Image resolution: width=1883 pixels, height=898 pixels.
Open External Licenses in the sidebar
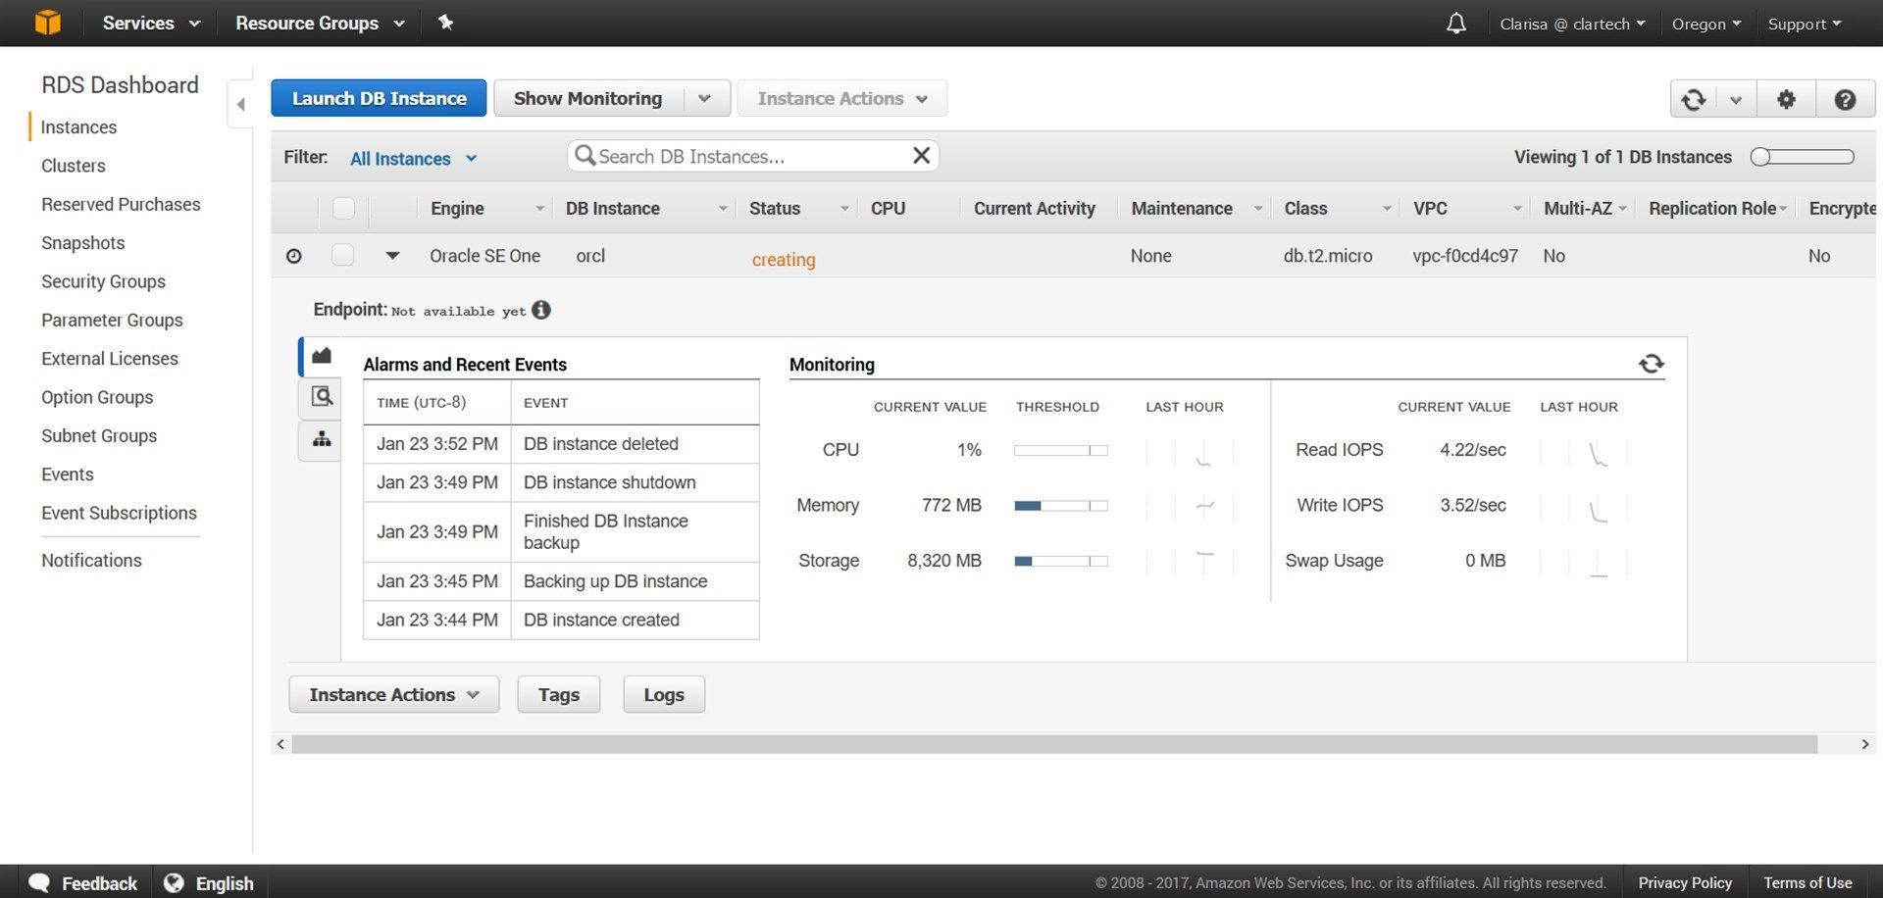point(110,359)
